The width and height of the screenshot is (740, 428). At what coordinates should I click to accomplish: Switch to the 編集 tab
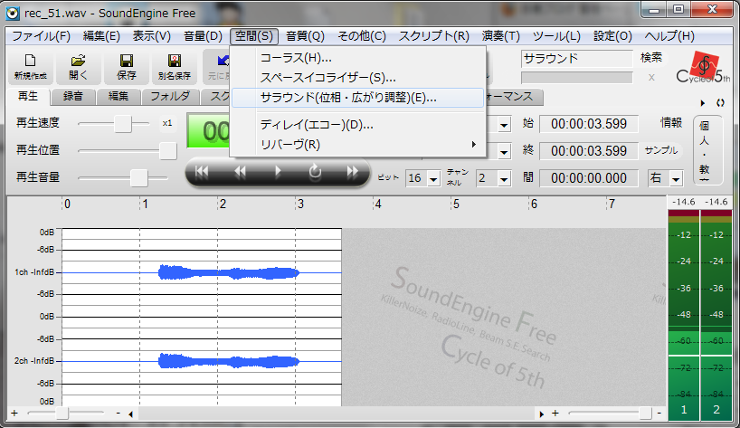click(x=119, y=96)
